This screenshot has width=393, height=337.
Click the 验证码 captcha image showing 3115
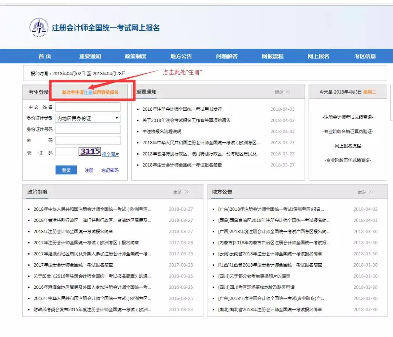(90, 151)
